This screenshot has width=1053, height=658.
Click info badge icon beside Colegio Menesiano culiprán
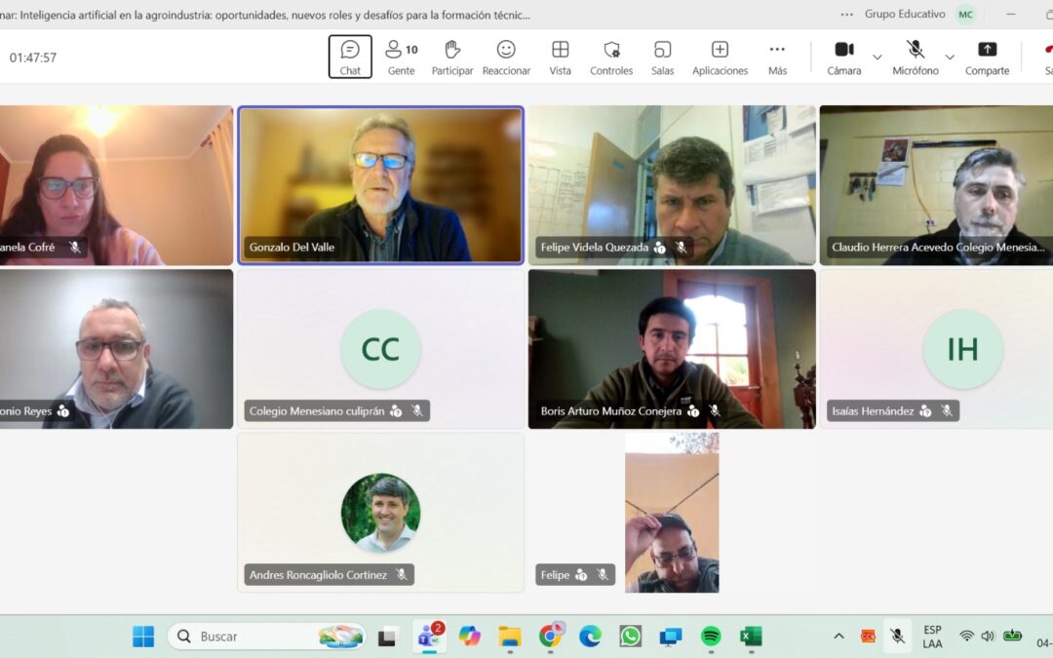click(396, 411)
